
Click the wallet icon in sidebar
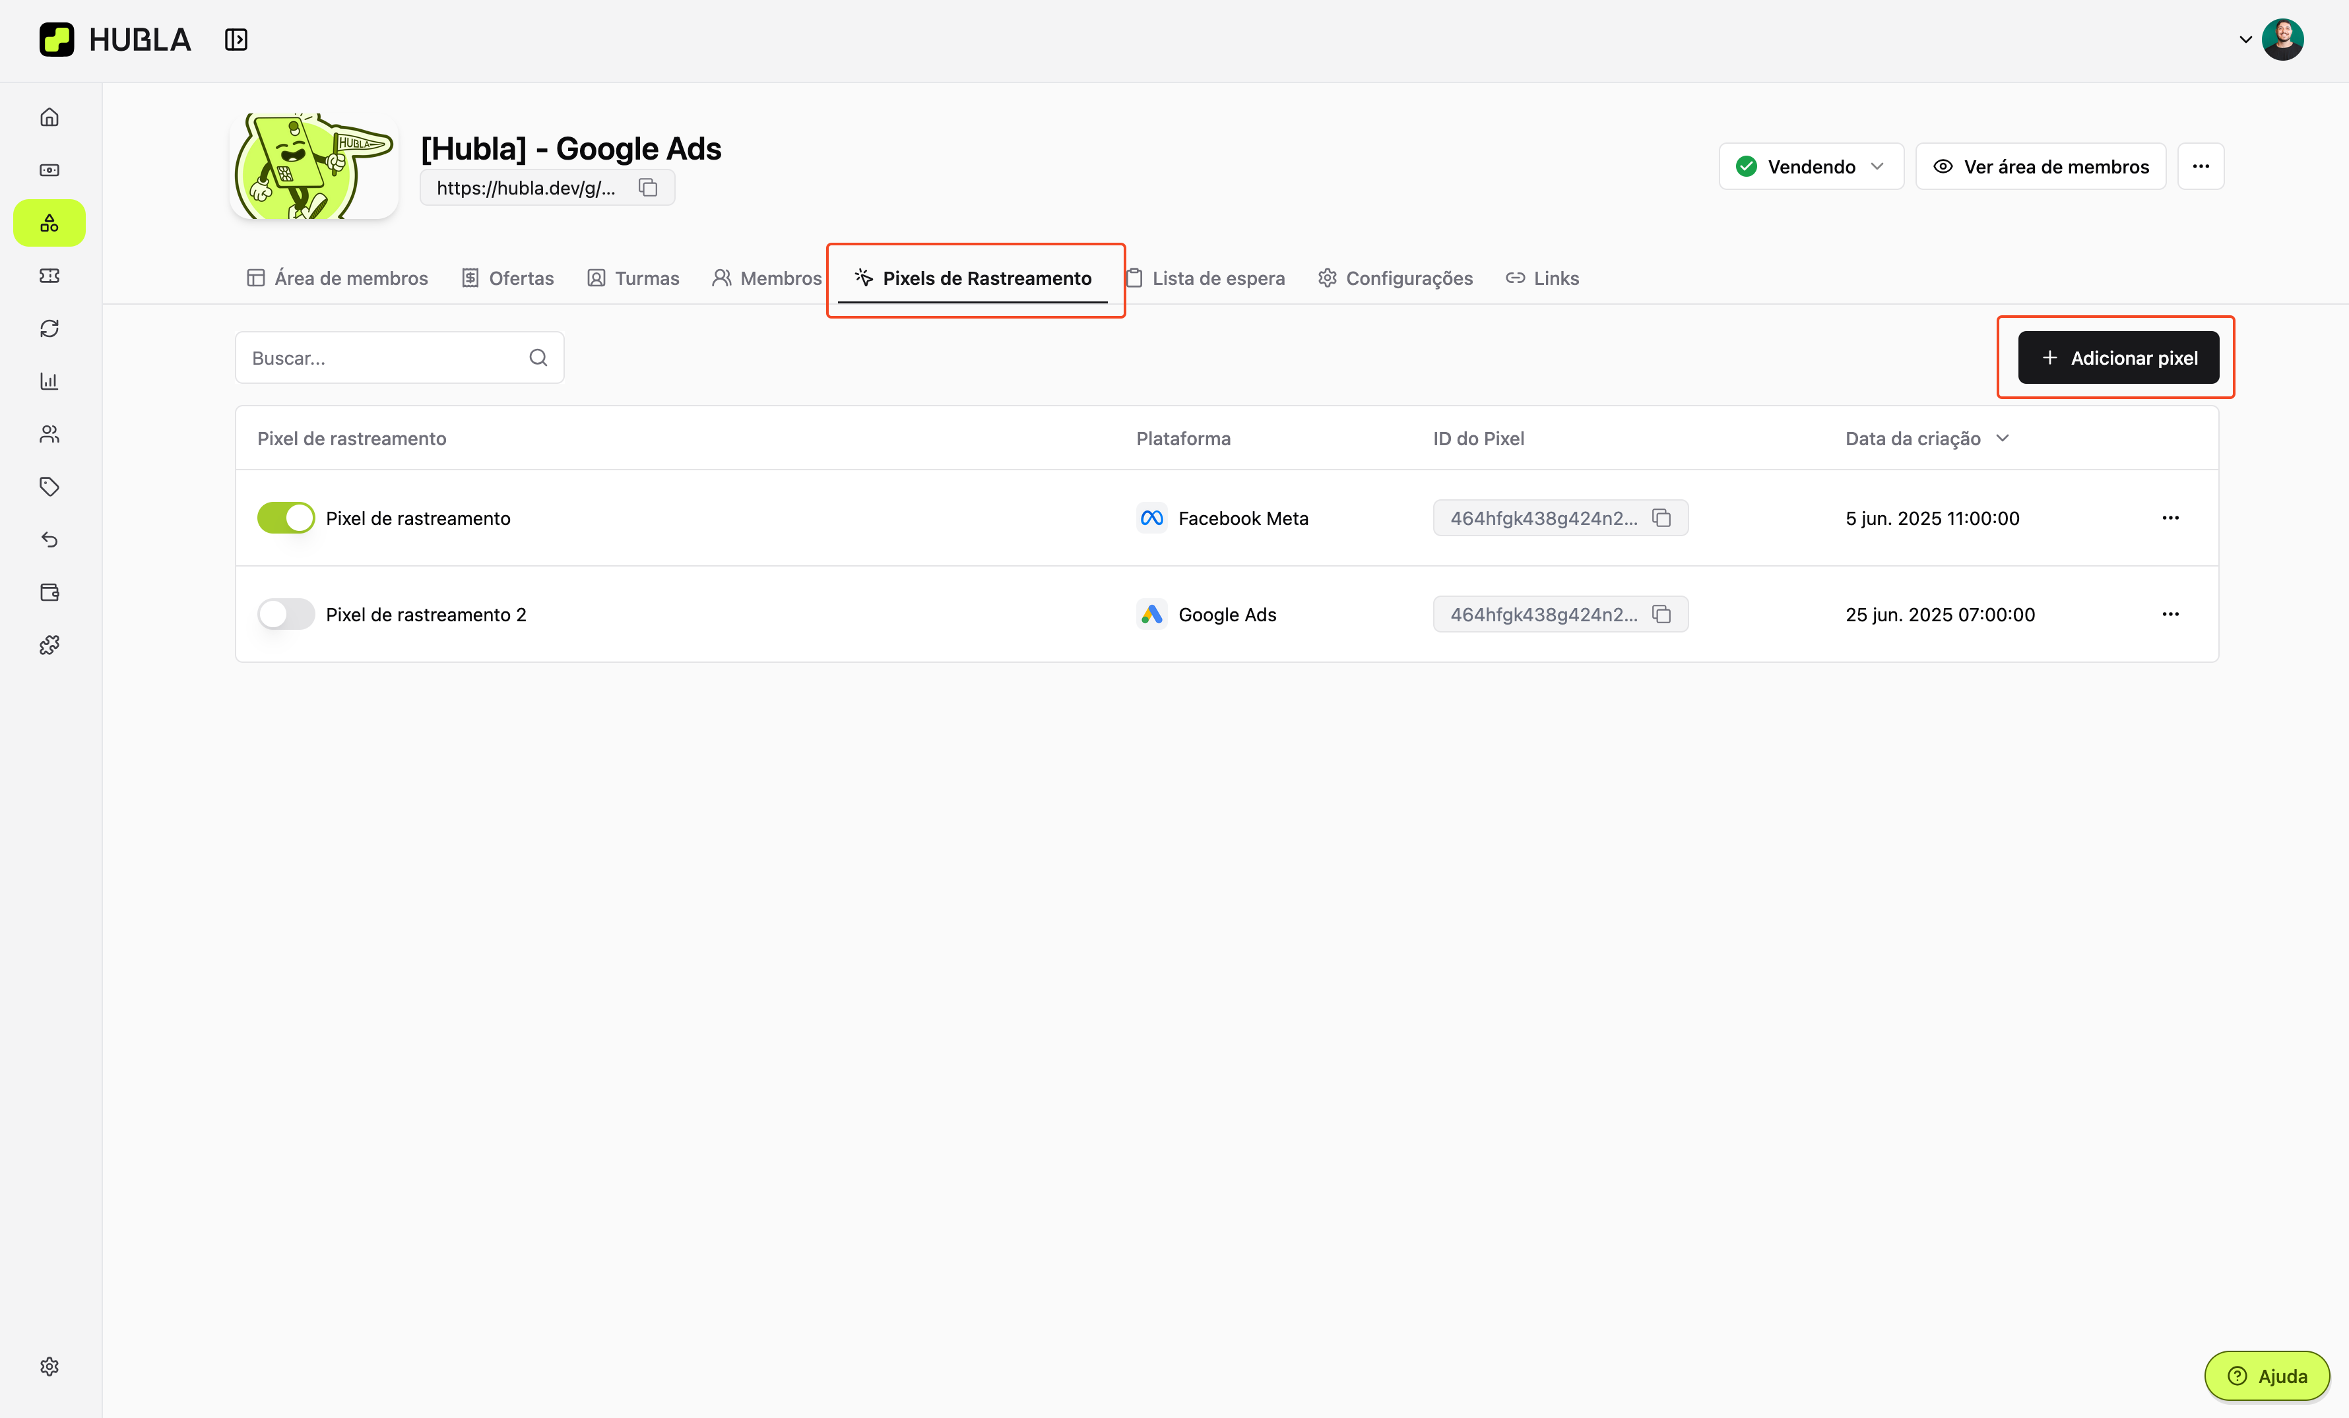(49, 593)
